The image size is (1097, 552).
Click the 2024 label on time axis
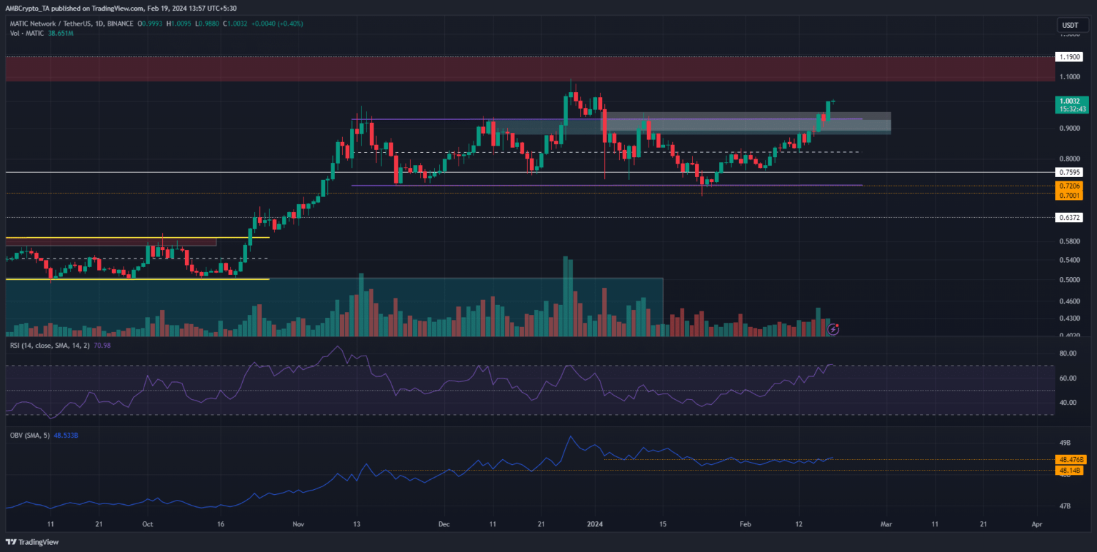594,523
